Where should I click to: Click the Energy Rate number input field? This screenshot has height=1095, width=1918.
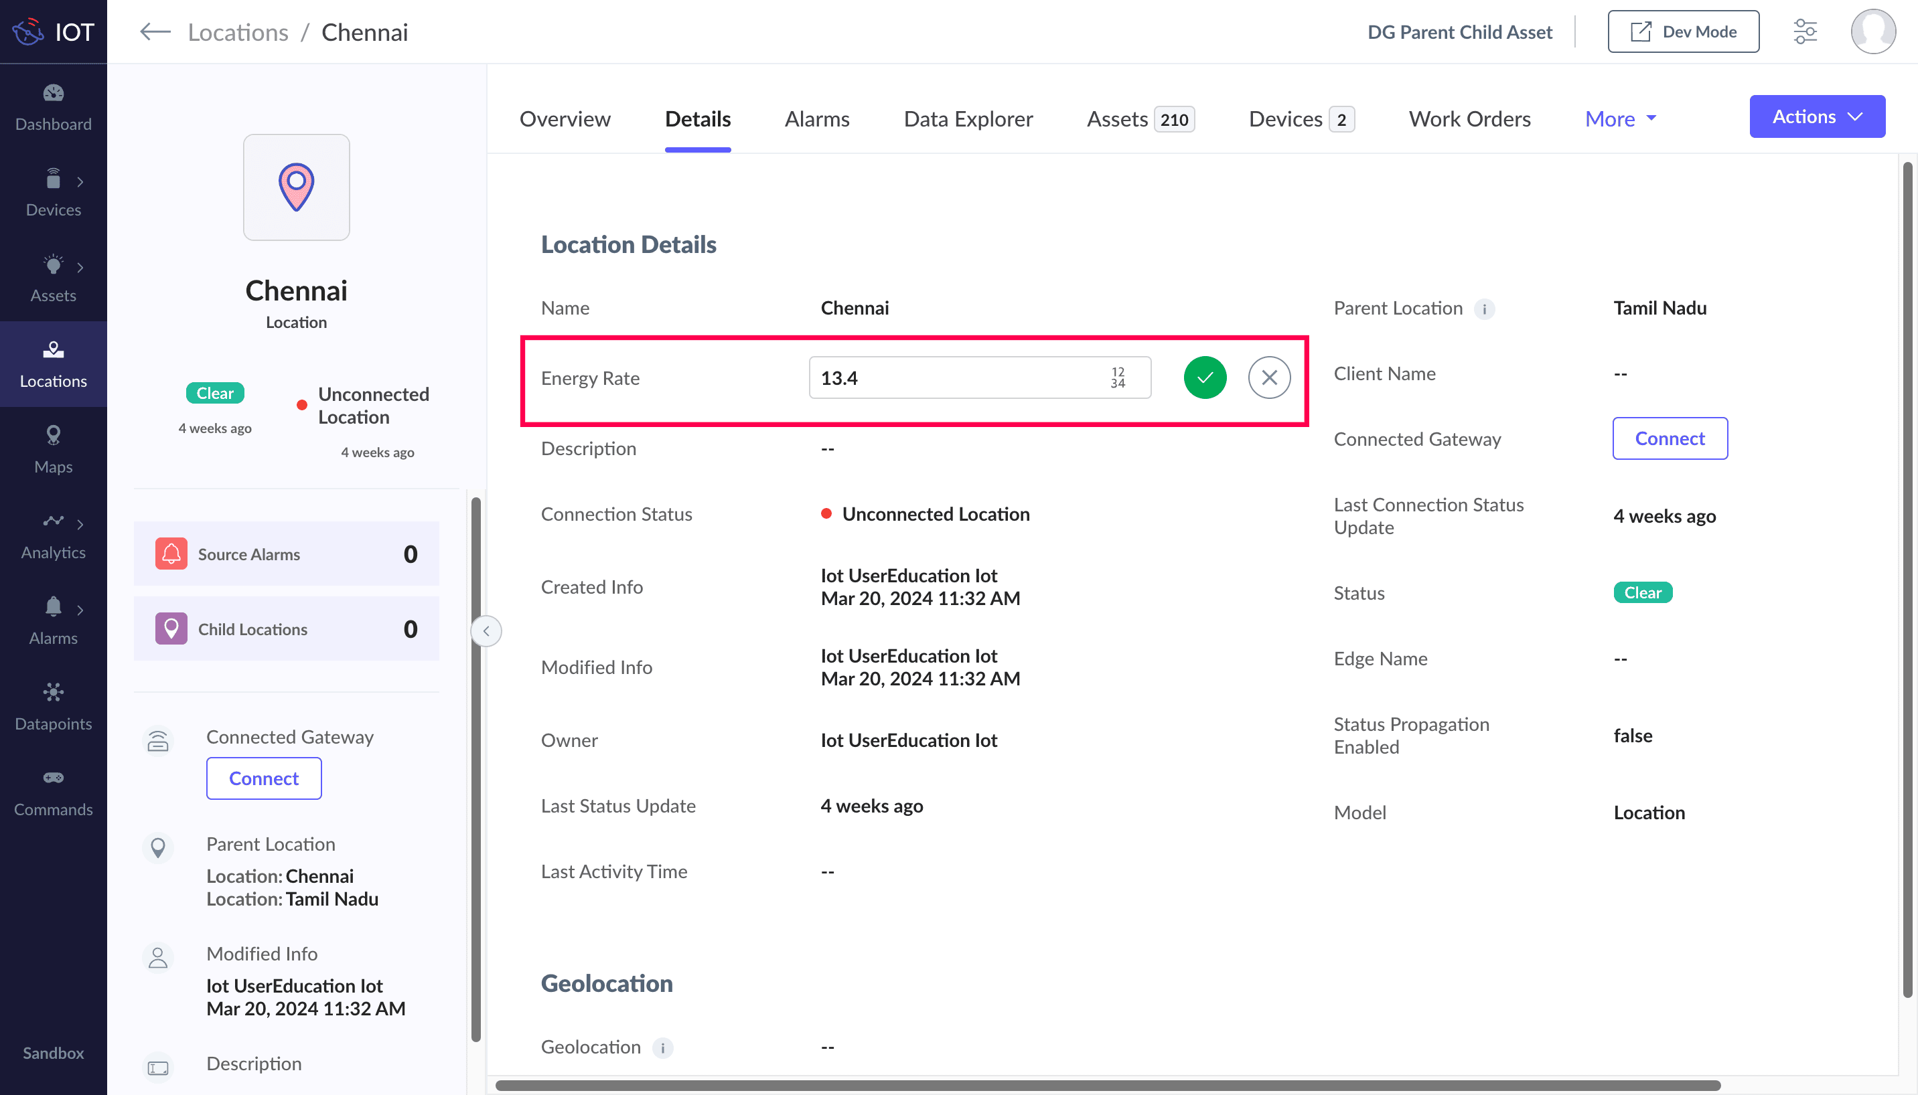(x=956, y=377)
